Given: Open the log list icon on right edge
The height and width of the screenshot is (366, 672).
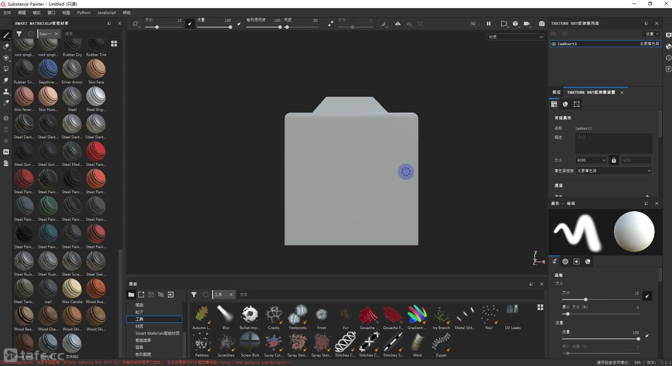Looking at the screenshot, I should point(668,69).
